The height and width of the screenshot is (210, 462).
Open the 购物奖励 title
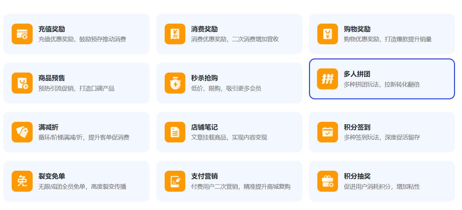pyautogui.click(x=357, y=29)
